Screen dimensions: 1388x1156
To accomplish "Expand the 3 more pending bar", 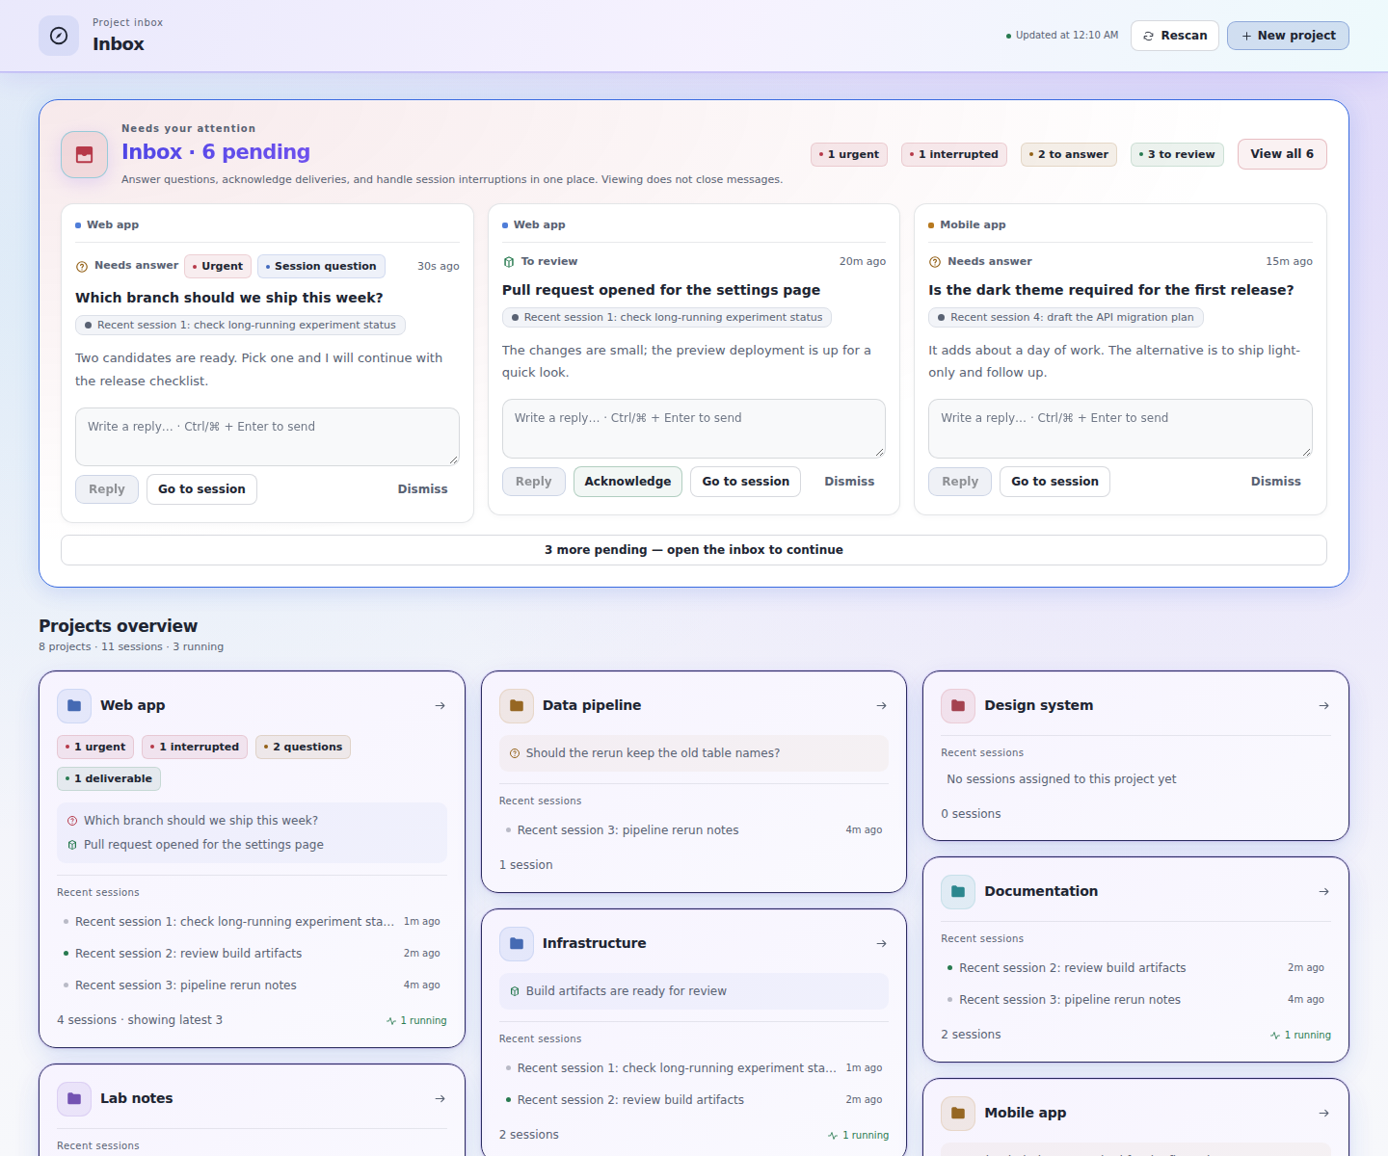I will point(694,550).
